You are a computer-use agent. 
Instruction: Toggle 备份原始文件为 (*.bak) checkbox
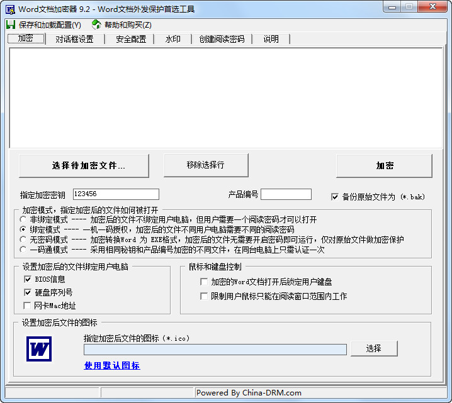[x=335, y=197]
